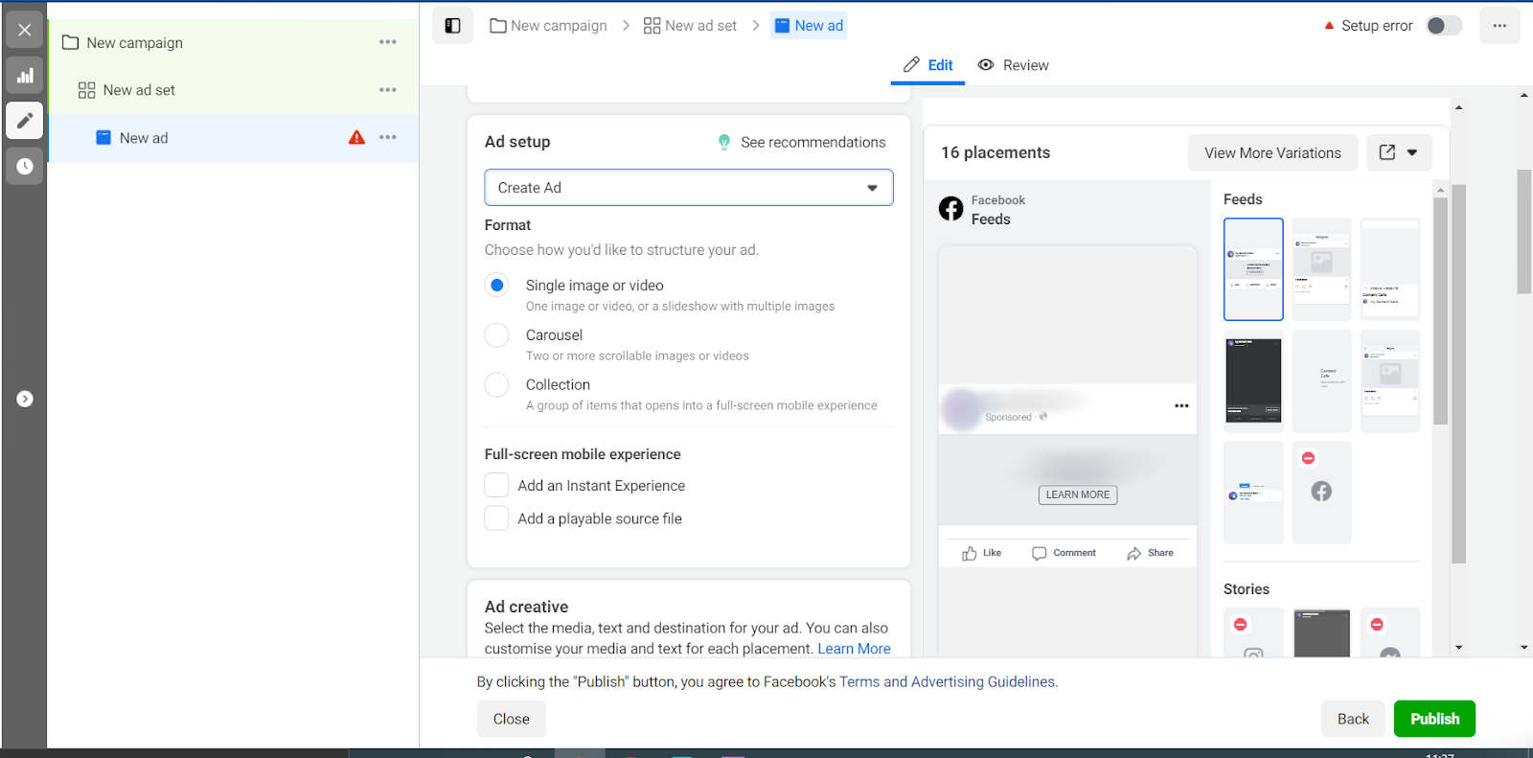This screenshot has width=1533, height=758.
Task: Open the Advertising Guidelines link
Action: click(983, 682)
